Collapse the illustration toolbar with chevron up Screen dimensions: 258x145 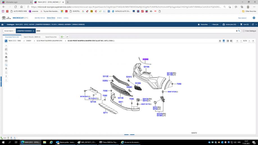coord(6,45)
